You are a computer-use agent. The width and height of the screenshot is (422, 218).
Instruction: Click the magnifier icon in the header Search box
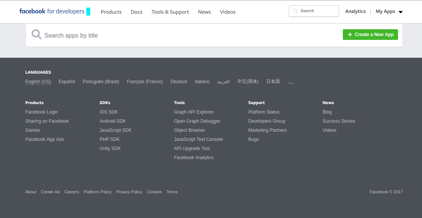click(x=295, y=11)
